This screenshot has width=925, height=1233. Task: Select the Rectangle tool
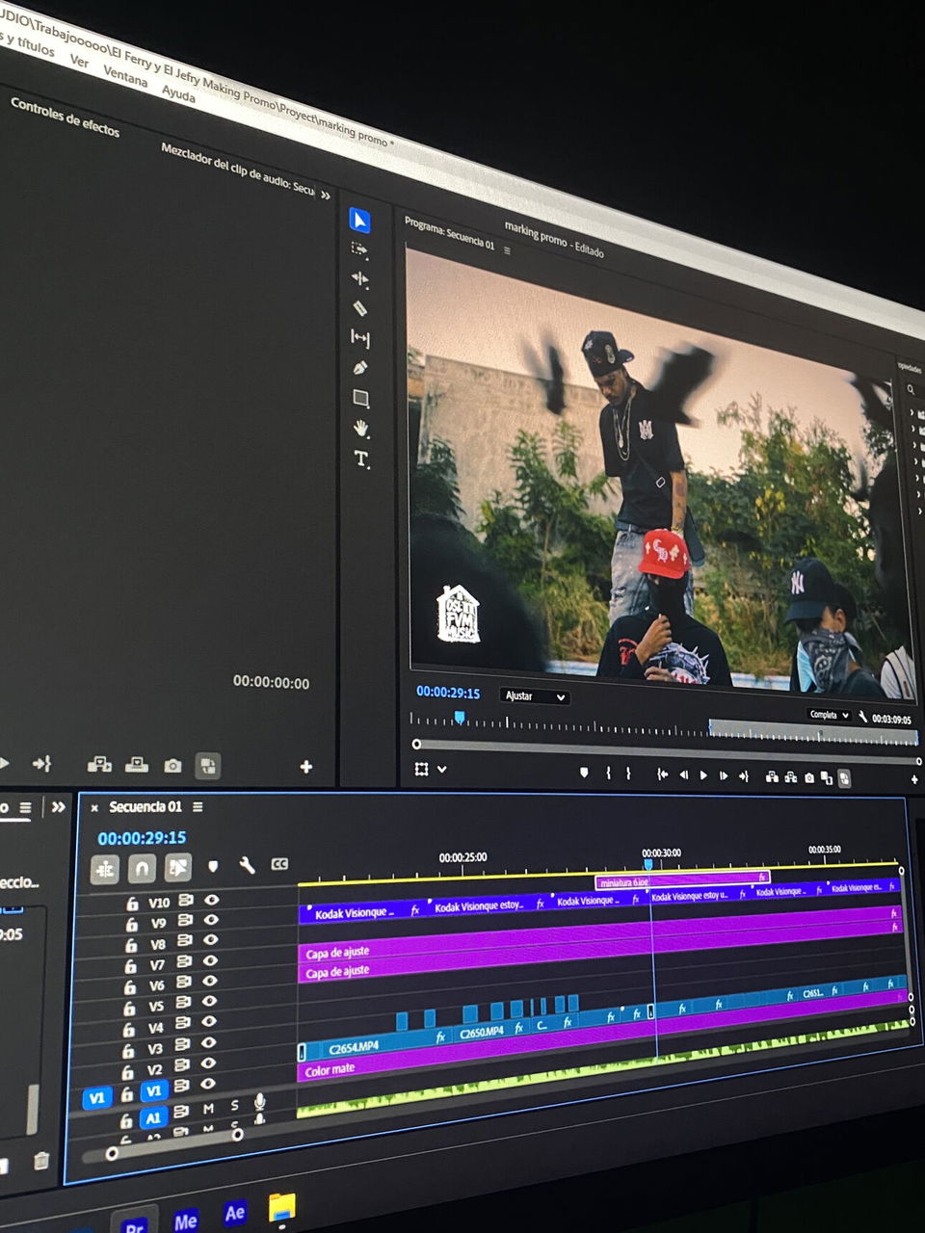point(361,398)
